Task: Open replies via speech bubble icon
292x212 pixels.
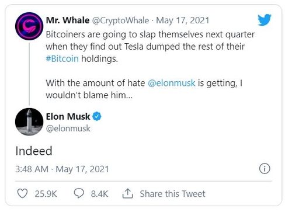Action: (79, 193)
